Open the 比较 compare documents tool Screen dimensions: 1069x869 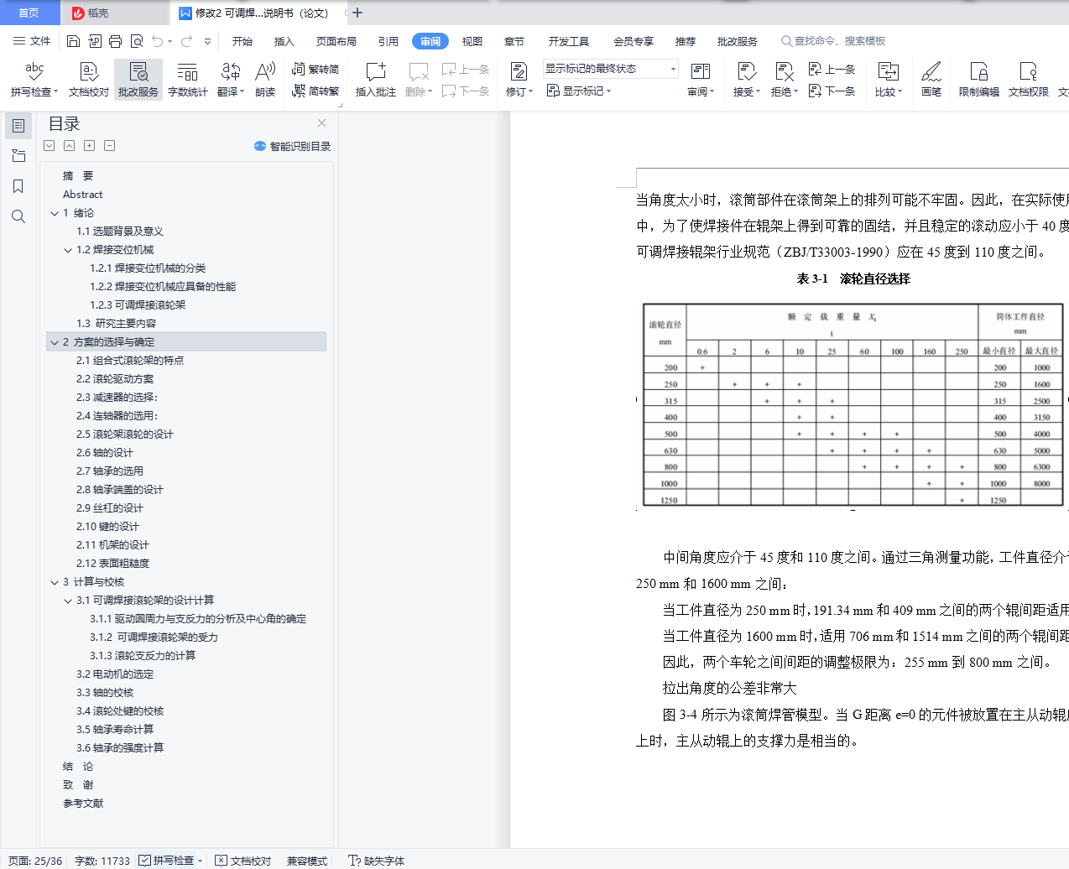pos(889,80)
